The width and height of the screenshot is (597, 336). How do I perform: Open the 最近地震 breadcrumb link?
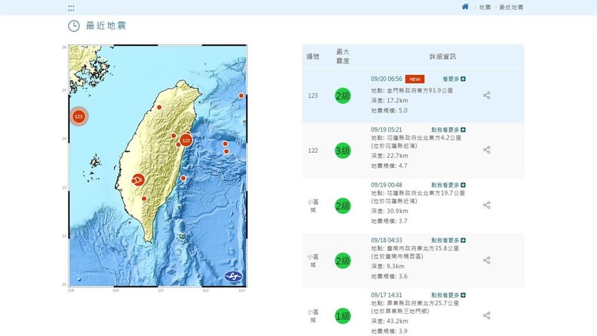(512, 8)
